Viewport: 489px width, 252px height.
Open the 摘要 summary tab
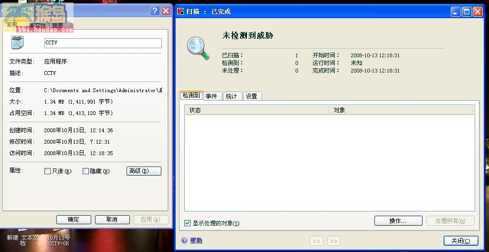(57, 26)
